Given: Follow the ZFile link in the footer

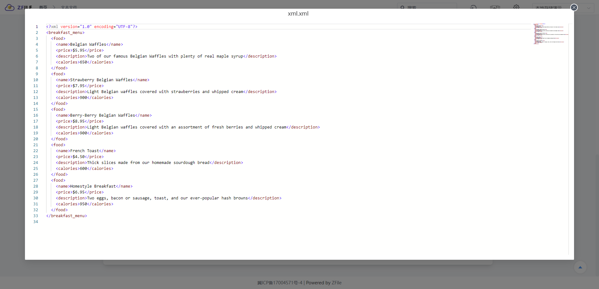Looking at the screenshot, I should tap(336, 283).
